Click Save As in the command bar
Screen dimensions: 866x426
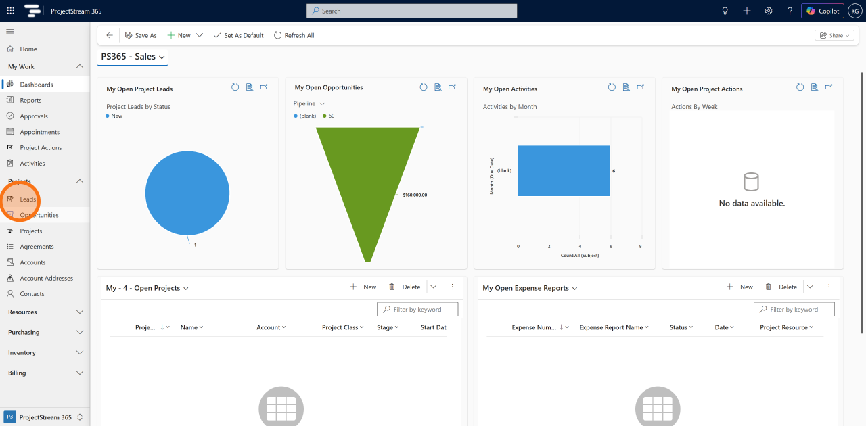coord(140,35)
